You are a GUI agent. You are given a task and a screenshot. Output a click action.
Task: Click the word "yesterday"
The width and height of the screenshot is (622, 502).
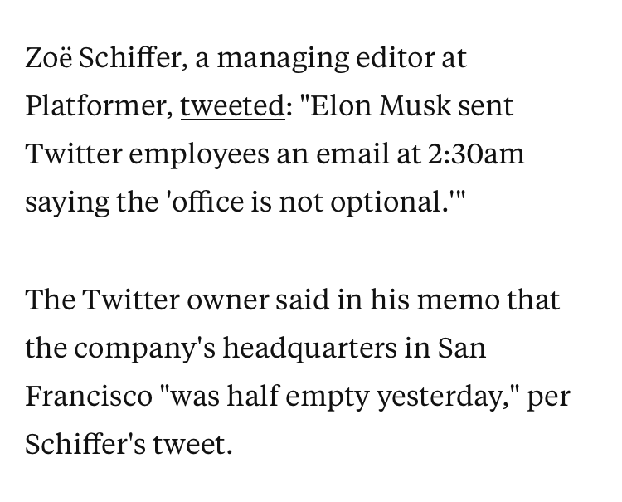pos(440,397)
